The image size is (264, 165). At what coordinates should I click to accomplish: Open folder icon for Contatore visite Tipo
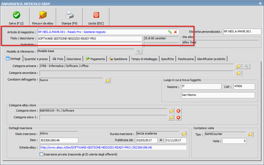point(250,134)
